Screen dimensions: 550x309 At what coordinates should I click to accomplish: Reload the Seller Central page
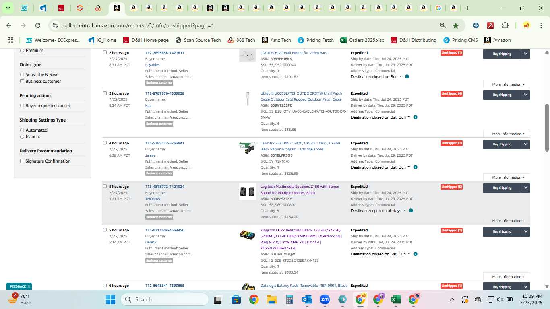[38, 25]
